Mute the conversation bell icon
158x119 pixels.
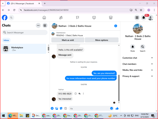(133, 47)
